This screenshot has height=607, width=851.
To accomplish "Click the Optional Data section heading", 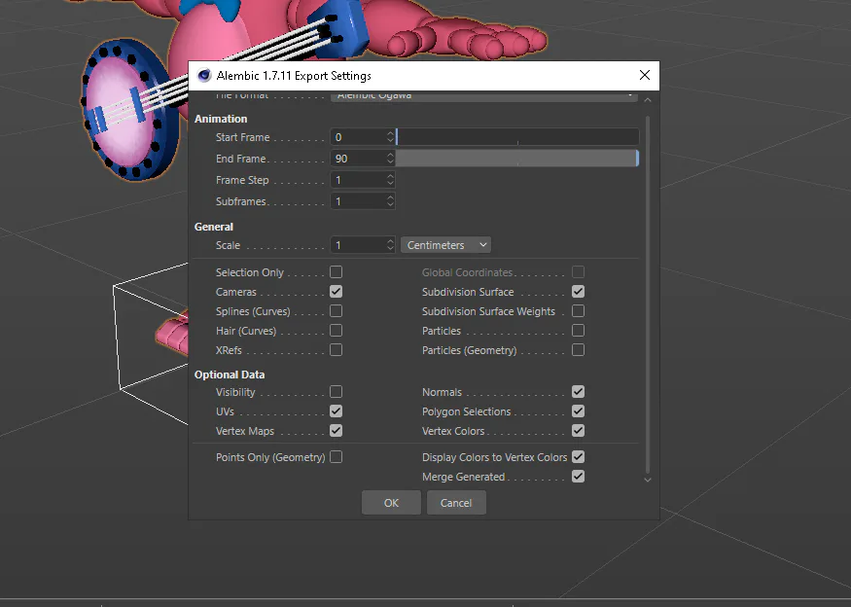I will tap(230, 375).
